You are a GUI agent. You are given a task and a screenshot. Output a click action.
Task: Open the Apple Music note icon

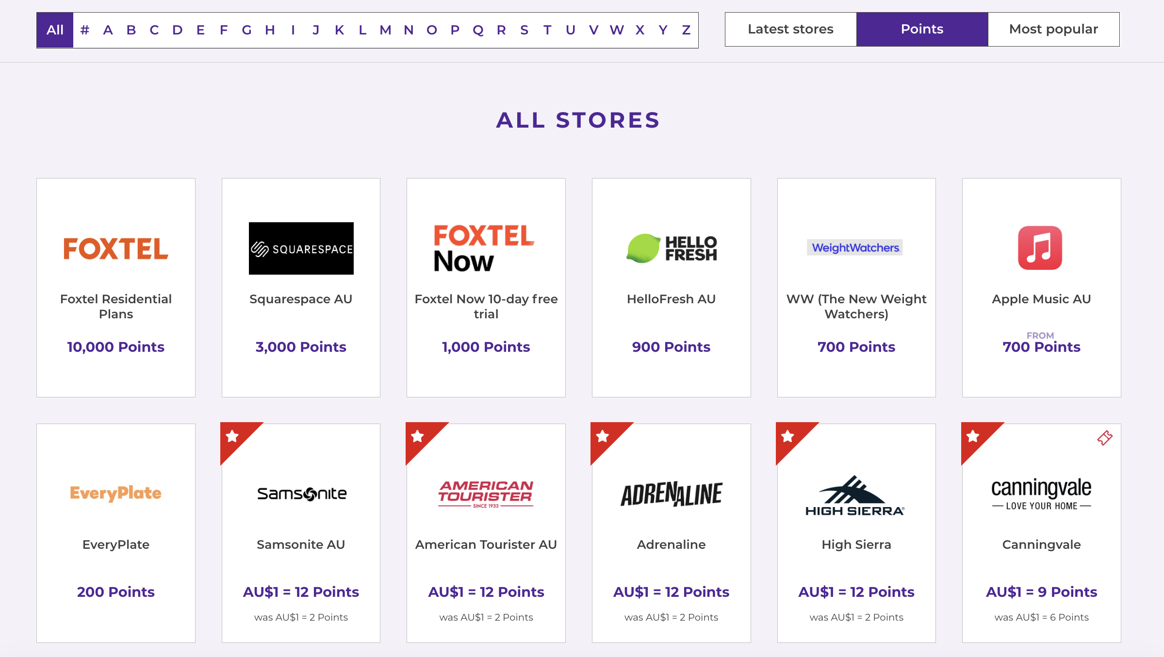1040,247
